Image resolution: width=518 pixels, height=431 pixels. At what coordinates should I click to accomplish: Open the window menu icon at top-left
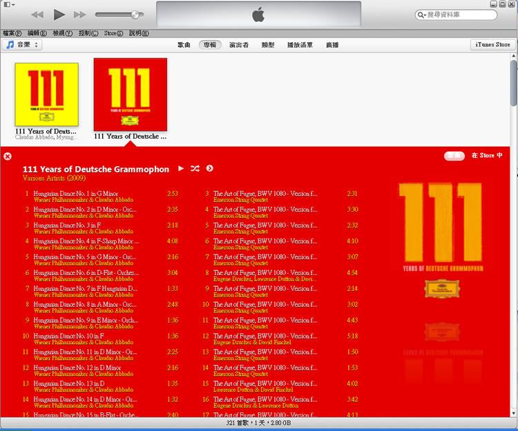(8, 5)
